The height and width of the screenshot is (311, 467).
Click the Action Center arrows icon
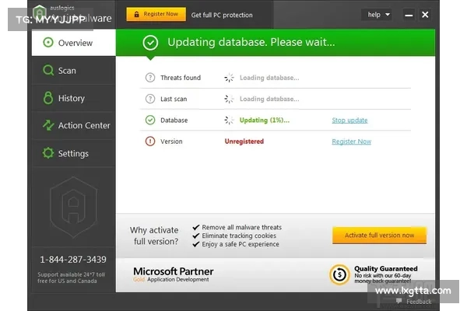pyautogui.click(x=47, y=125)
